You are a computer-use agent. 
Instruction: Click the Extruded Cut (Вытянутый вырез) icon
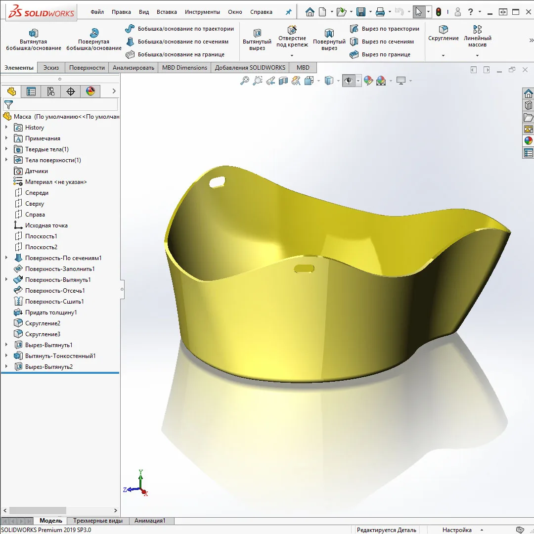coord(257,34)
